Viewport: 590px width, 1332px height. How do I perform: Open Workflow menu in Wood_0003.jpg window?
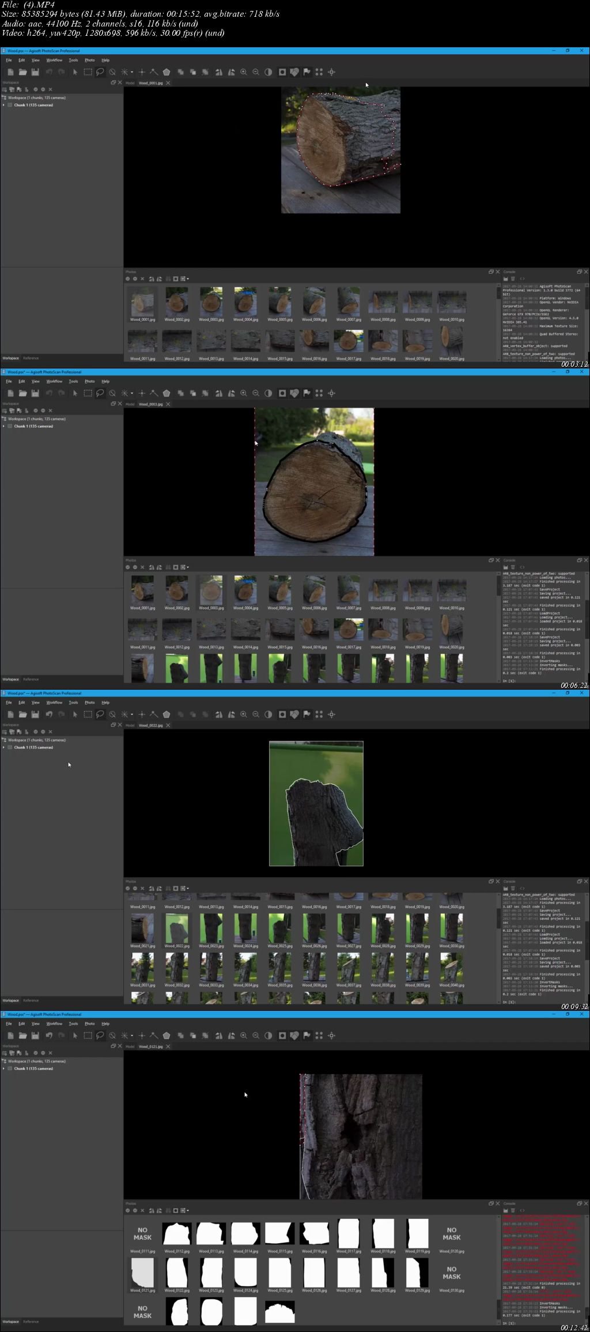54,381
